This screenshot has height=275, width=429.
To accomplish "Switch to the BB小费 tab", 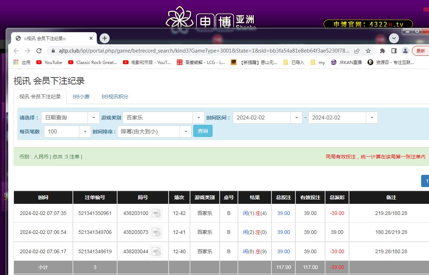I will 81,97.
